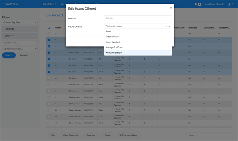Click the TimePortal logo

click(x=11, y=4)
